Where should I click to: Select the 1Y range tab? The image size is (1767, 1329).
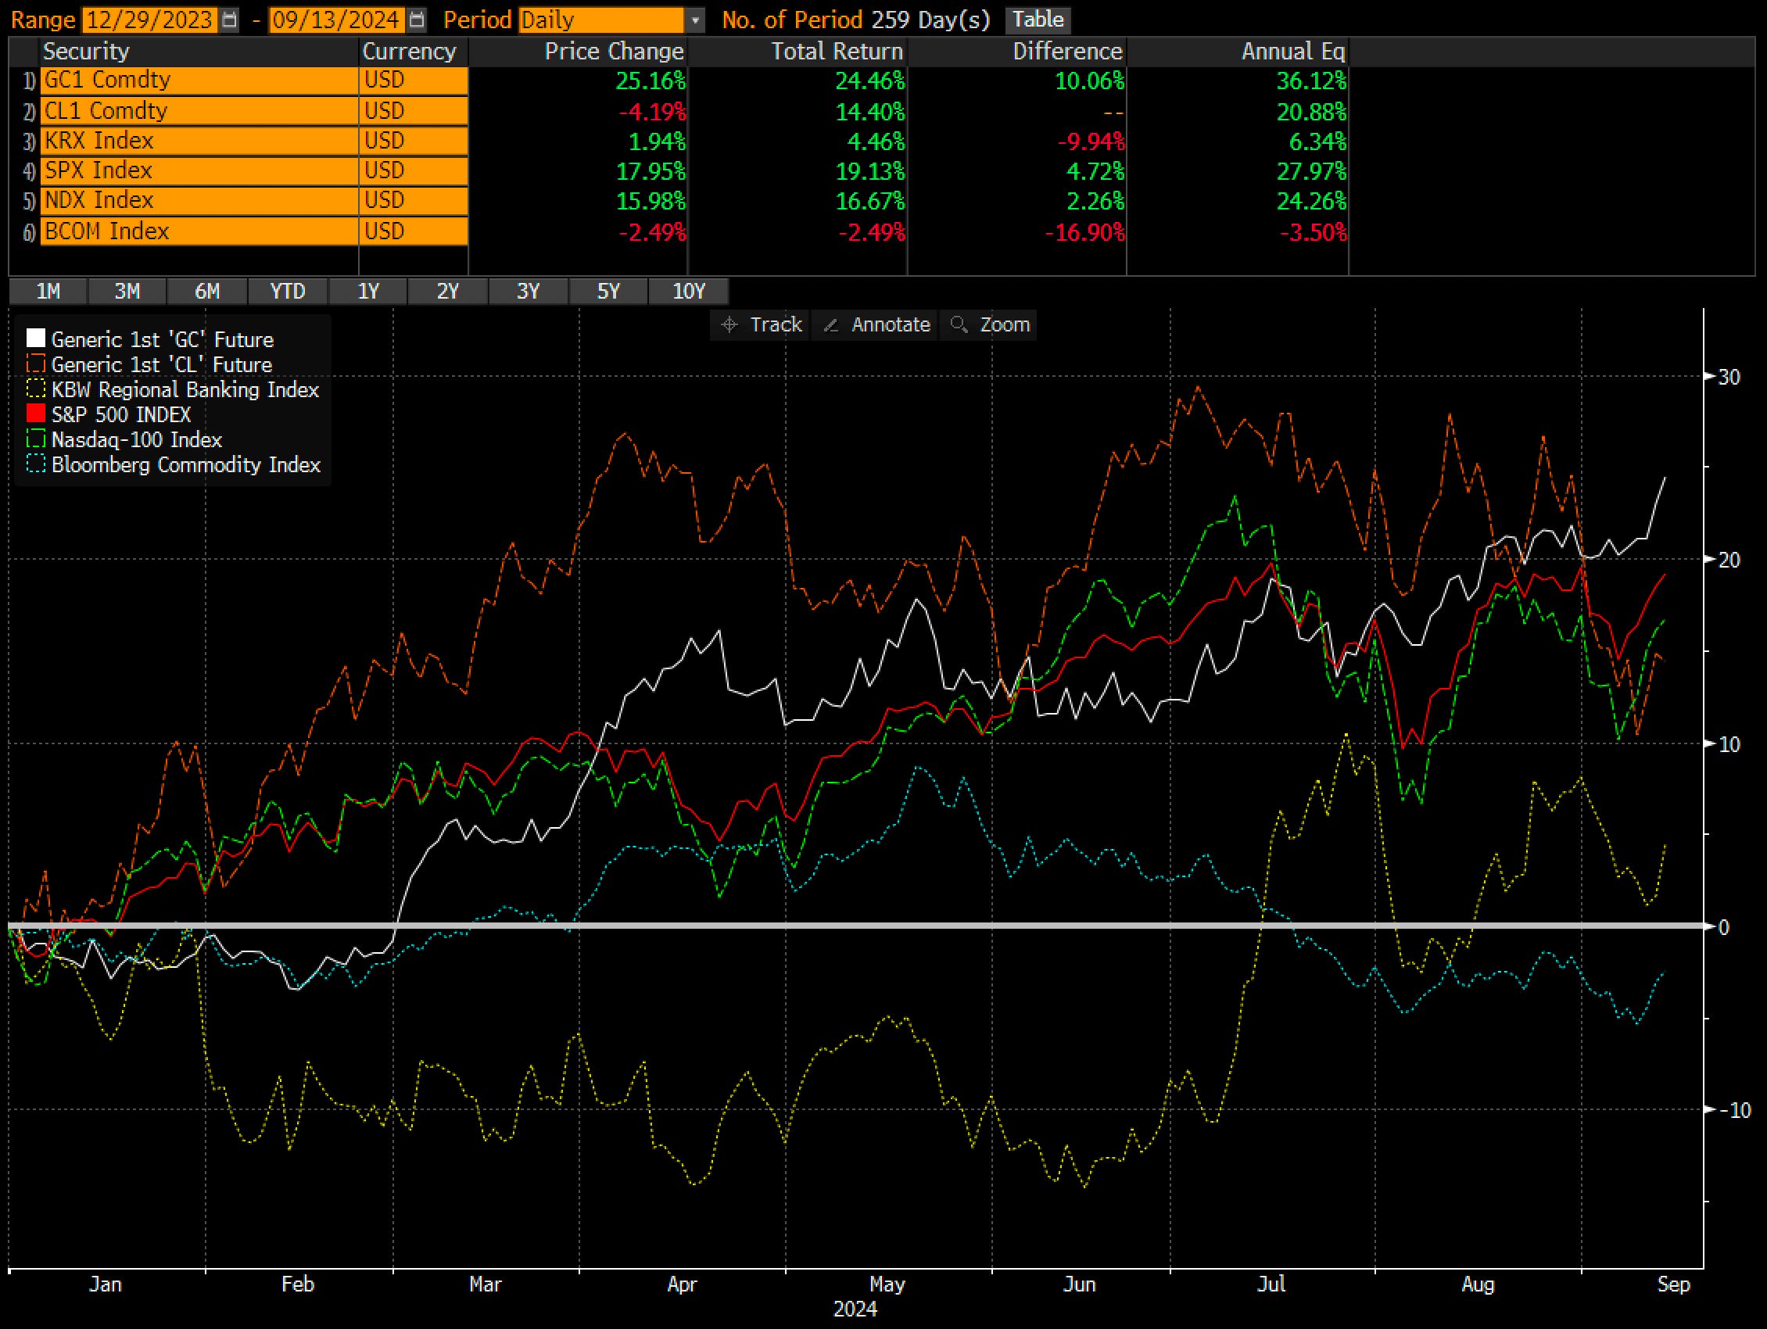(x=368, y=292)
